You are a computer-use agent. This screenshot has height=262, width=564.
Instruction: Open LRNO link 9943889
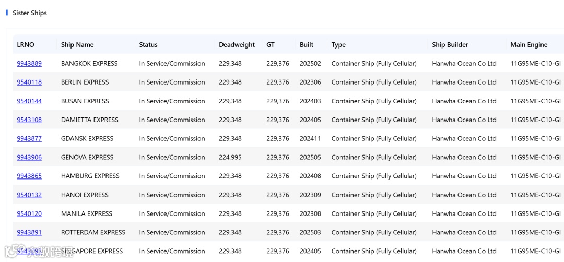point(29,64)
